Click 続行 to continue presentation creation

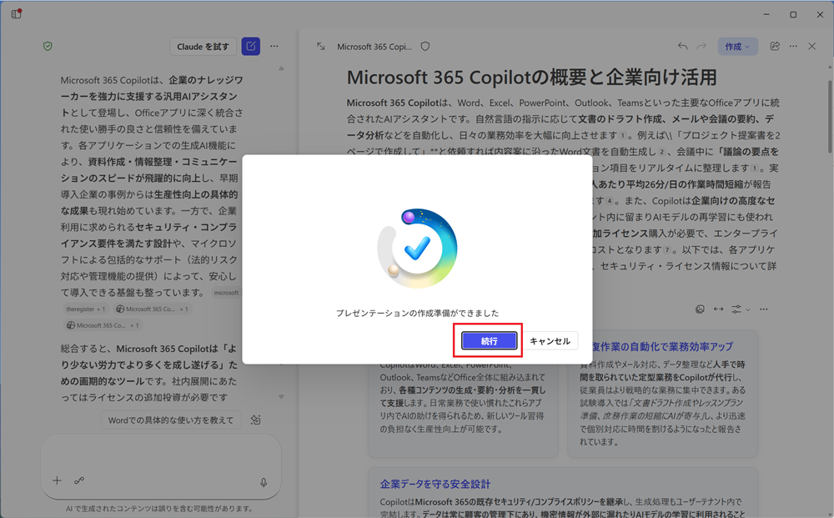click(488, 340)
